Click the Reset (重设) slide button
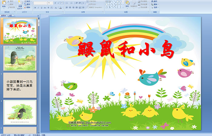 (x=27, y=4)
